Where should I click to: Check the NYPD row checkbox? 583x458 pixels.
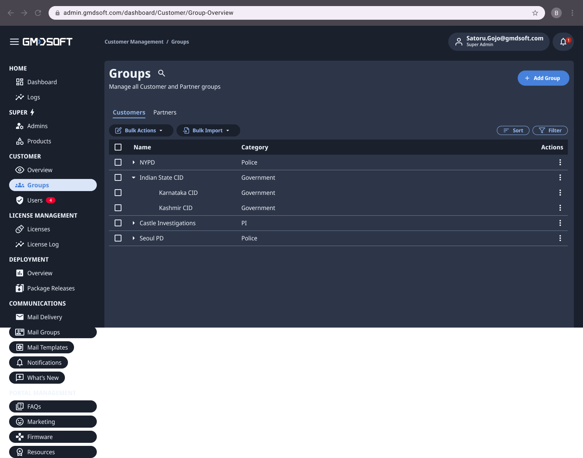pyautogui.click(x=118, y=162)
